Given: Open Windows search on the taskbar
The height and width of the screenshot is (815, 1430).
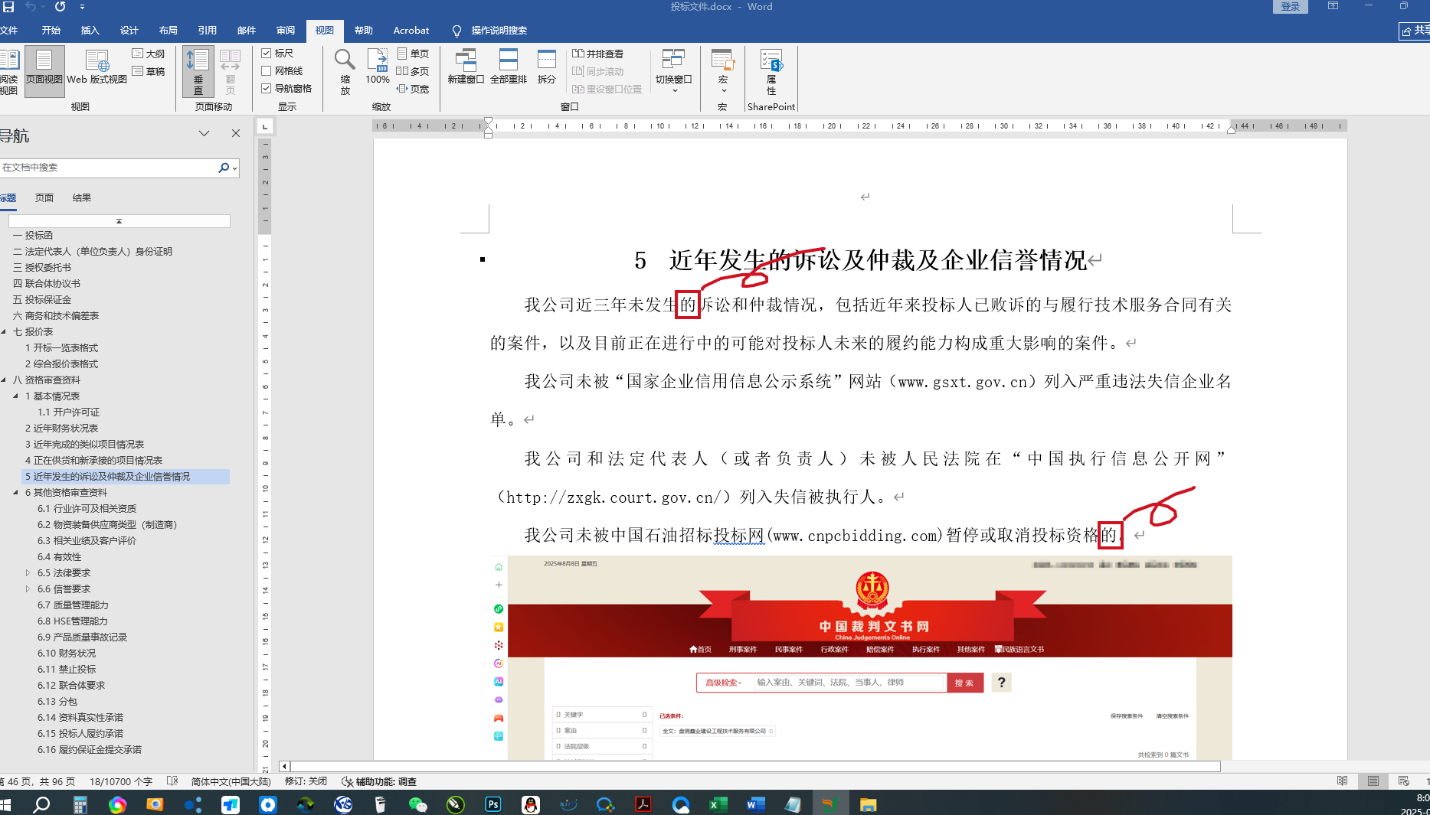Looking at the screenshot, I should pos(41,804).
